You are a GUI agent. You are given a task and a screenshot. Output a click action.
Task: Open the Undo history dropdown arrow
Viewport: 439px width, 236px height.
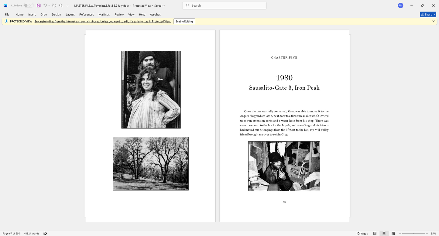[49, 5]
